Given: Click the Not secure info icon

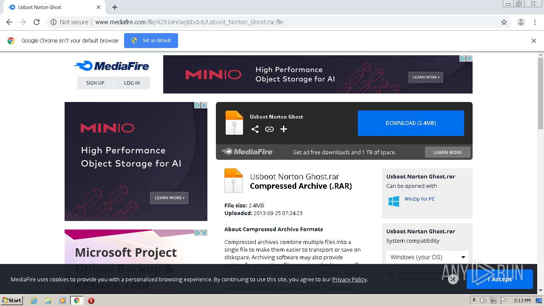Looking at the screenshot, I should coord(54,22).
